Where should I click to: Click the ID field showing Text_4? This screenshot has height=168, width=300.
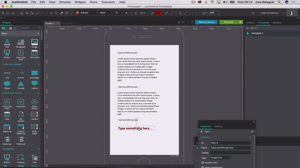[230, 143]
